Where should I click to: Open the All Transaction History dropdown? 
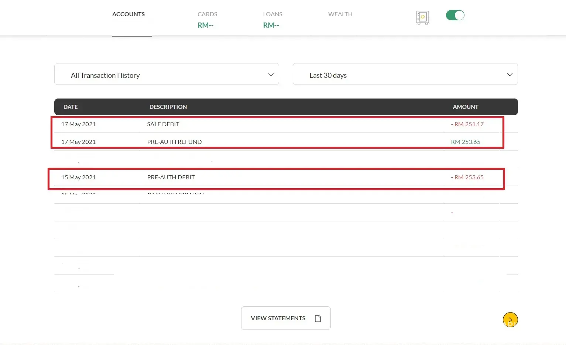tap(166, 74)
